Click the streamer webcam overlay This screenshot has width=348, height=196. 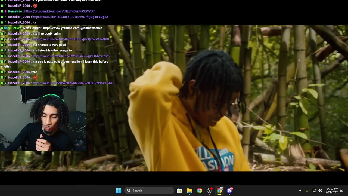(43, 118)
